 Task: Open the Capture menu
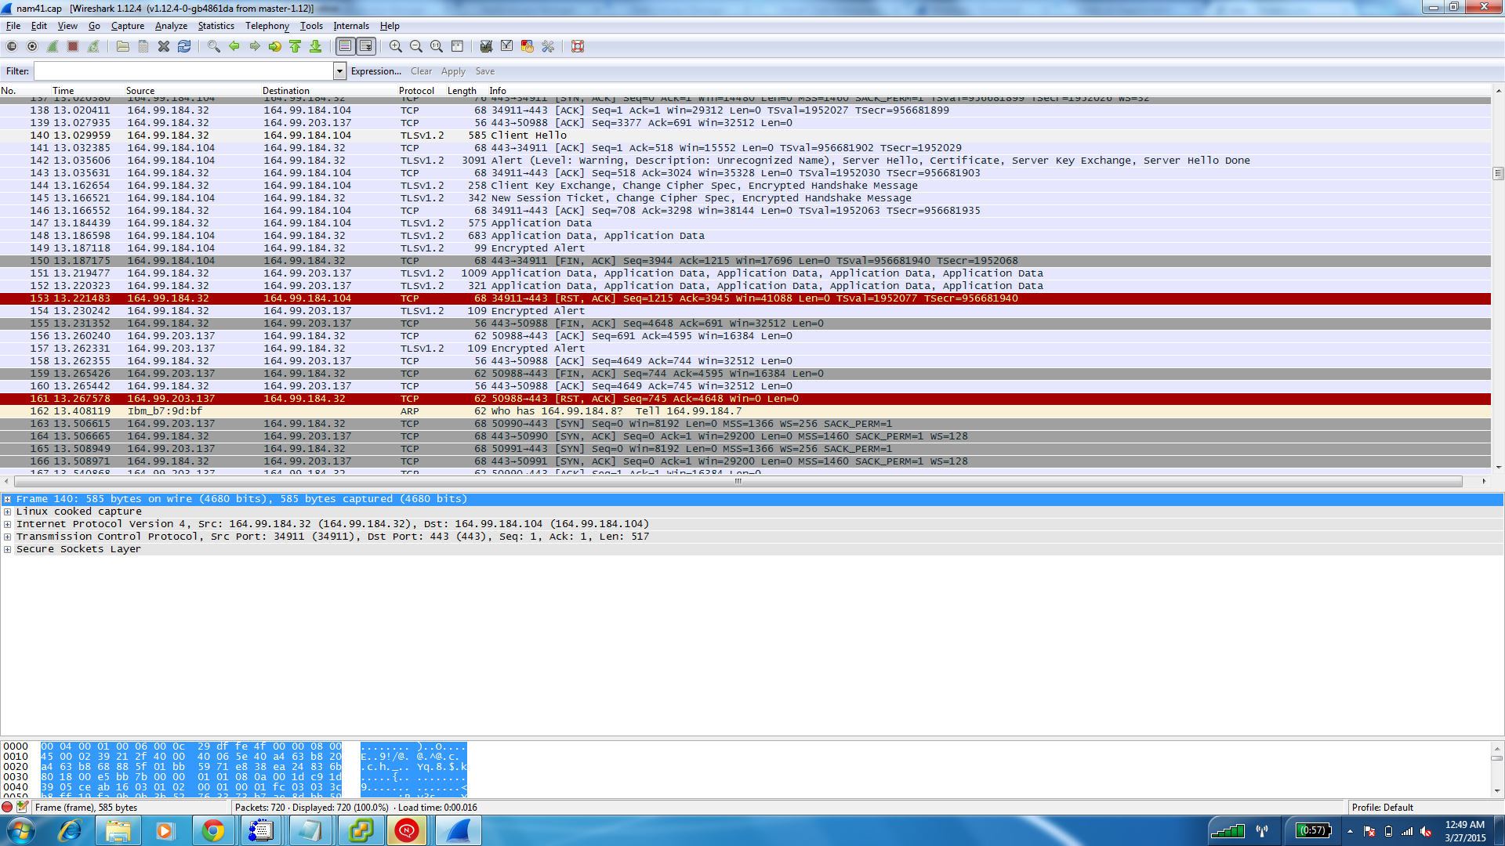pos(128,26)
